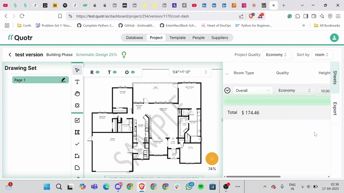Open the Overall room type dropdown
344x193 pixels.
(252, 90)
